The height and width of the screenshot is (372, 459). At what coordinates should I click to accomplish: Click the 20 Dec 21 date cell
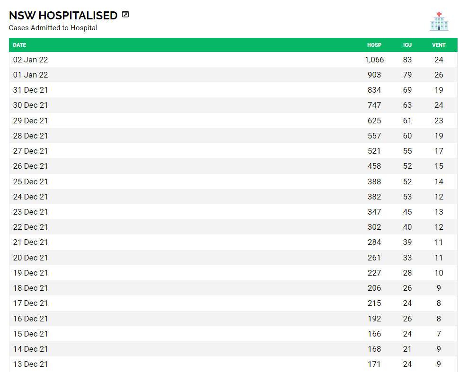click(30, 258)
